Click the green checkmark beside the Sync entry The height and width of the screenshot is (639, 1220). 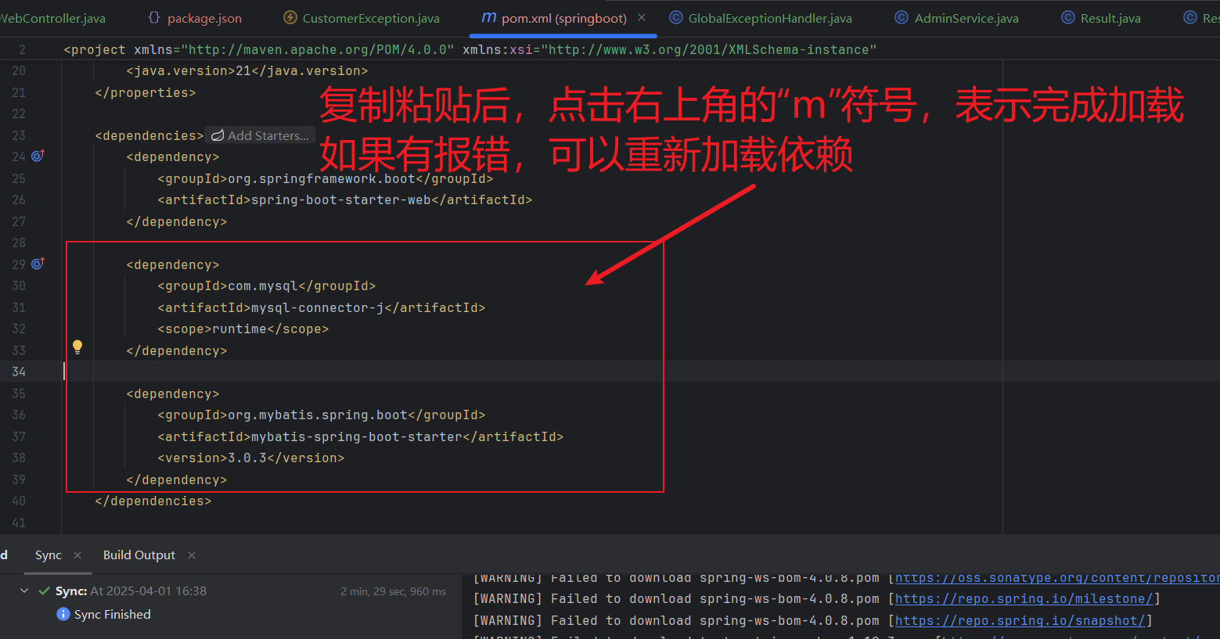(42, 591)
